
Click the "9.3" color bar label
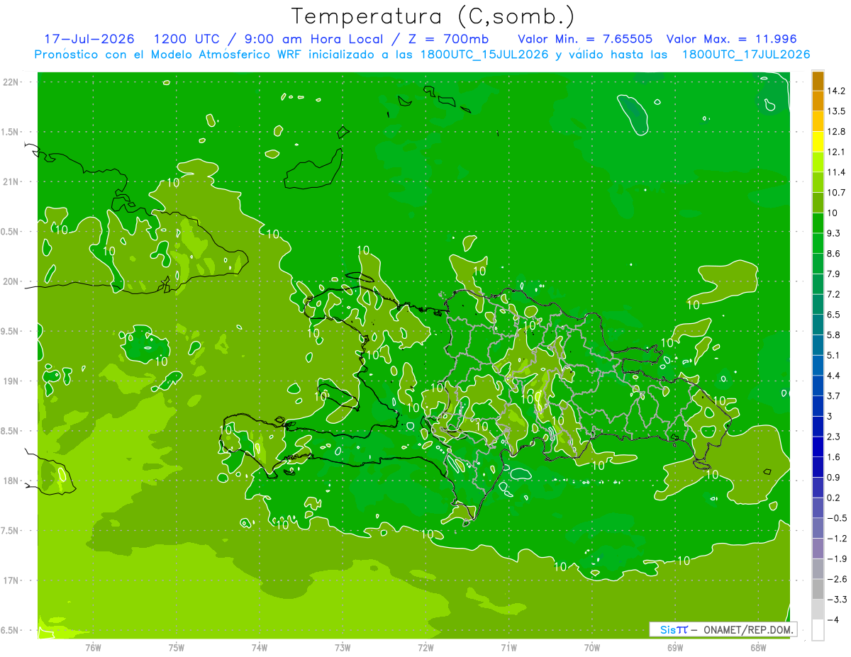pyautogui.click(x=834, y=233)
